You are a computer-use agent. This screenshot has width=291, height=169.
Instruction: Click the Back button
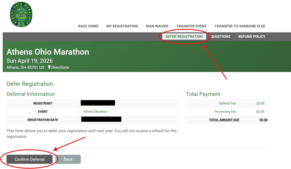(68, 159)
